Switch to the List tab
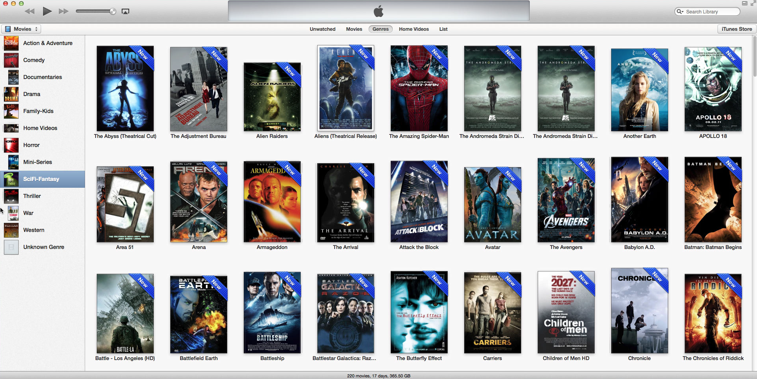This screenshot has width=757, height=379. (x=443, y=29)
